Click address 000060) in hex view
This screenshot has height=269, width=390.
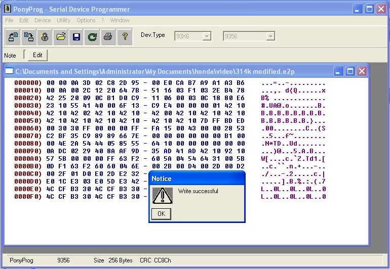pyautogui.click(x=28, y=128)
